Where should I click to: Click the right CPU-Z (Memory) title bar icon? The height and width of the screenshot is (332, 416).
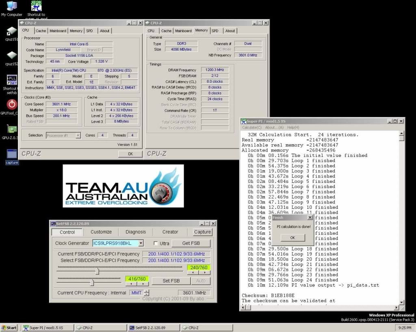click(x=147, y=23)
